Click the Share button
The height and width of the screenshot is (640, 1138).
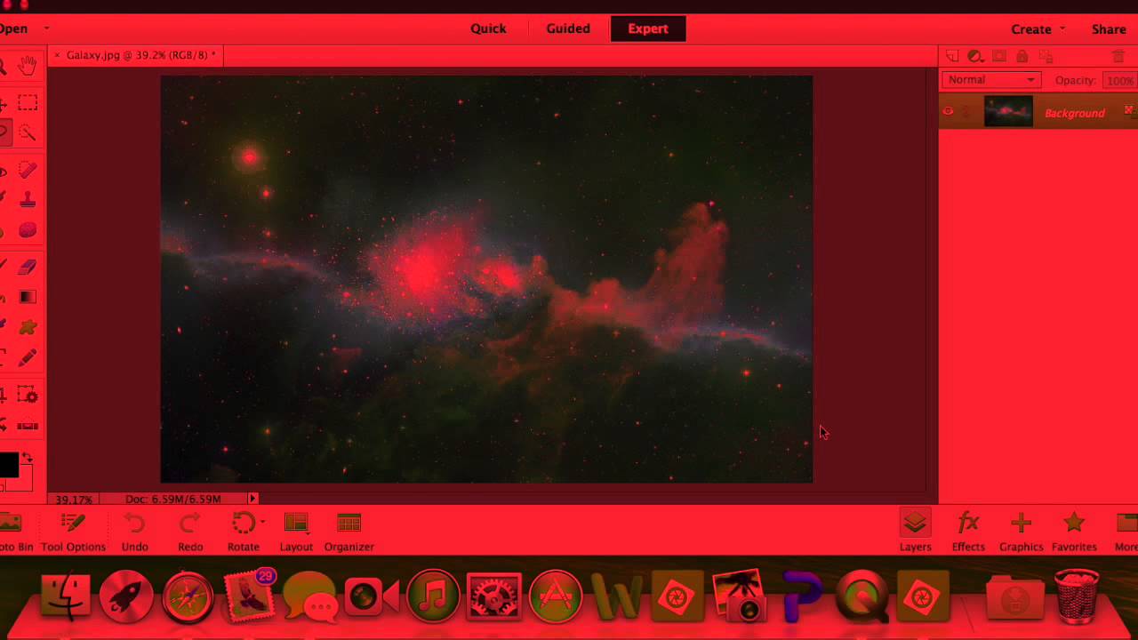click(x=1109, y=29)
